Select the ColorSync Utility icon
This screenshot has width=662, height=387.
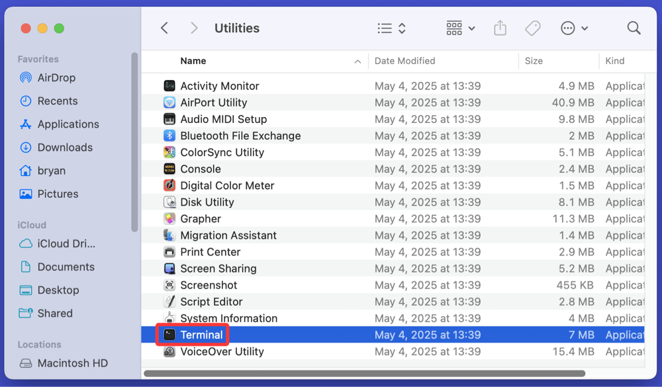coord(169,152)
